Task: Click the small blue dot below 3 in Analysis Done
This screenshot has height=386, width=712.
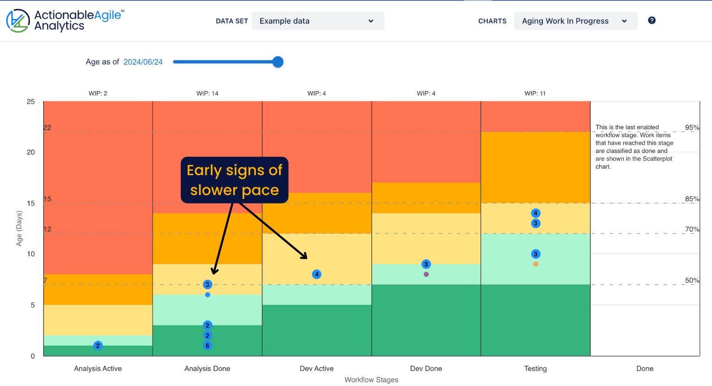Action: (207, 294)
